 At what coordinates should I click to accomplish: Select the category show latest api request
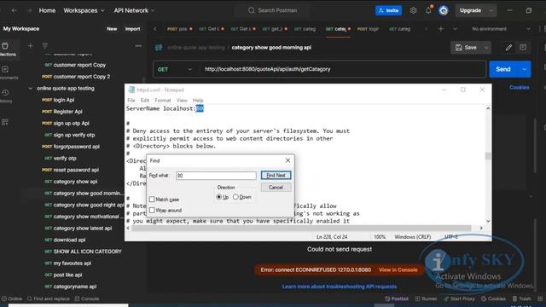coord(83,229)
